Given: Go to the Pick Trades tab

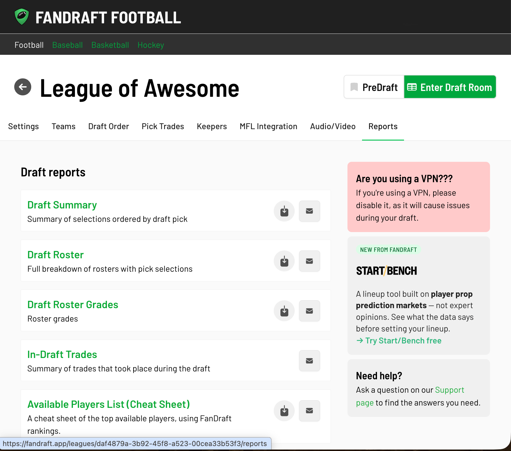Looking at the screenshot, I should [x=163, y=127].
